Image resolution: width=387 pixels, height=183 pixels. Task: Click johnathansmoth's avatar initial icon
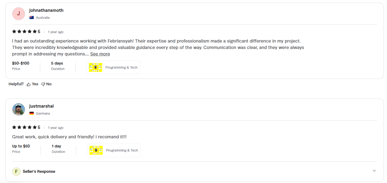pyautogui.click(x=18, y=13)
